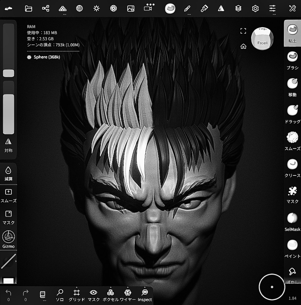Toggle 対称 symmetry on left panel
The image size is (301, 305).
(x=8, y=145)
